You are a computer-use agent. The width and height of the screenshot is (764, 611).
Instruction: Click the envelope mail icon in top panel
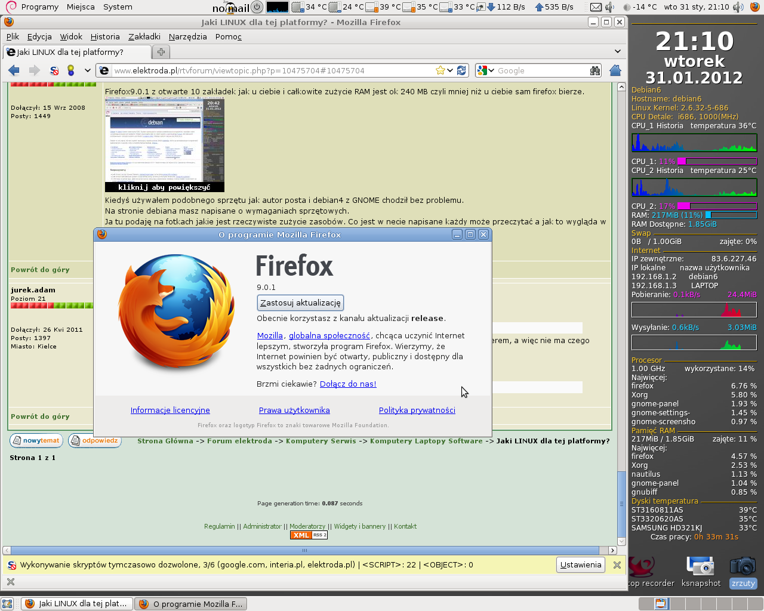tap(596, 7)
